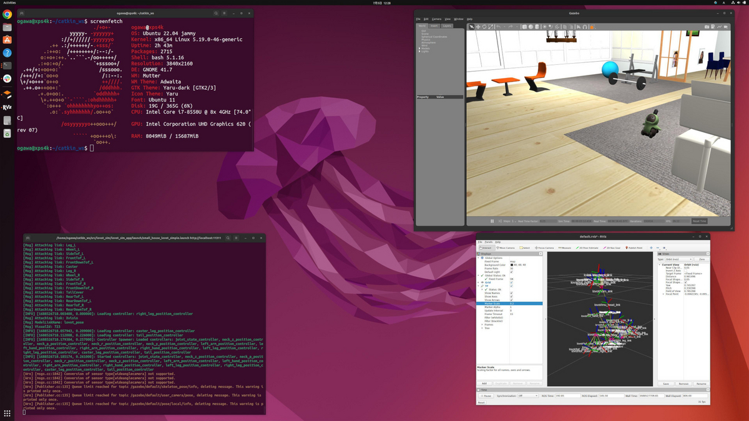This screenshot has width=749, height=421.
Task: Expand Lights in Gazebo World tree
Action: (x=419, y=51)
